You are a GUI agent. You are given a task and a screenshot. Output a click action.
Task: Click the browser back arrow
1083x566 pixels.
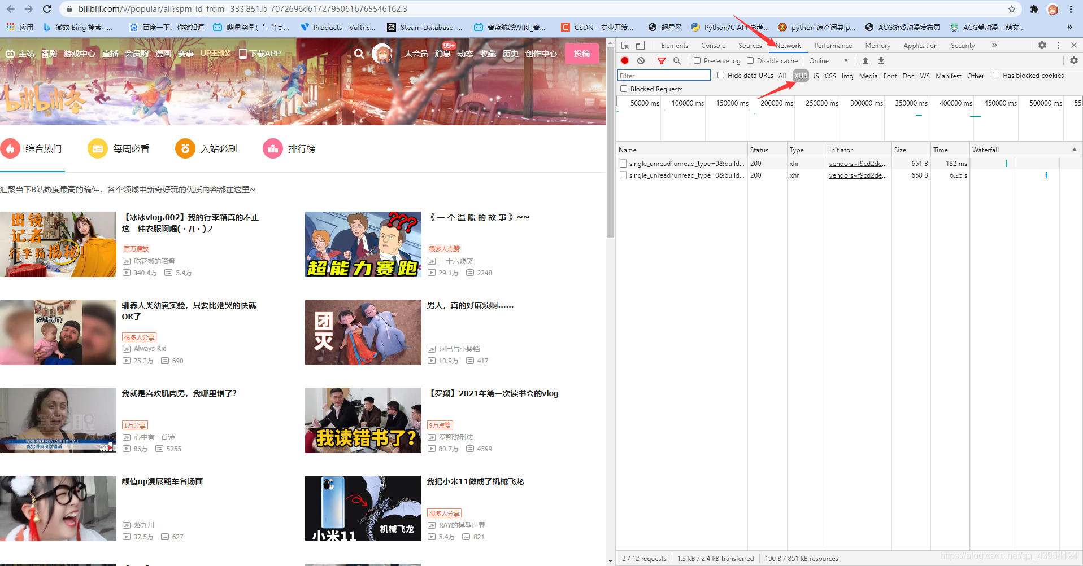click(11, 9)
